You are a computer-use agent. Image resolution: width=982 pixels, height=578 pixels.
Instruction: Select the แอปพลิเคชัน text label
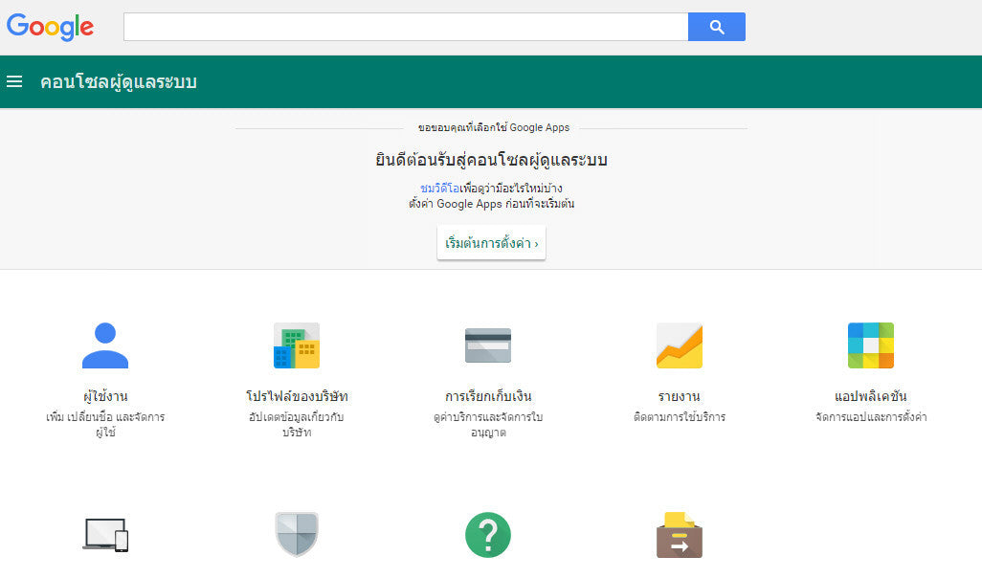870,395
